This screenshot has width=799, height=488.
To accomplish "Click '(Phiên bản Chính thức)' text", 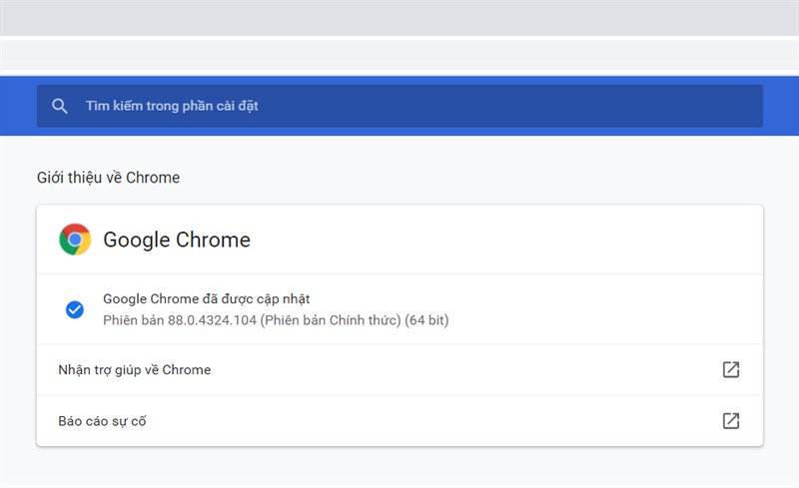I will coord(331,320).
